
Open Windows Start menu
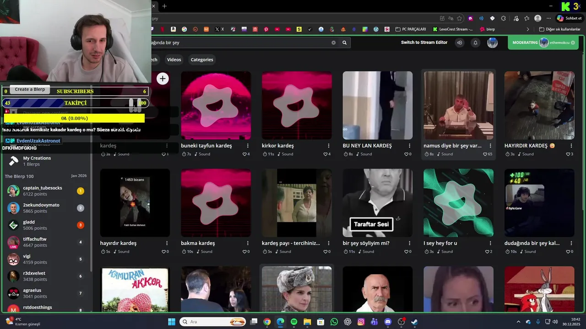point(172,322)
